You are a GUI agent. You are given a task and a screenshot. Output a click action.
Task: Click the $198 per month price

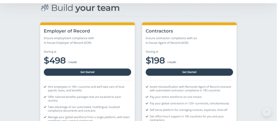click(x=161, y=60)
